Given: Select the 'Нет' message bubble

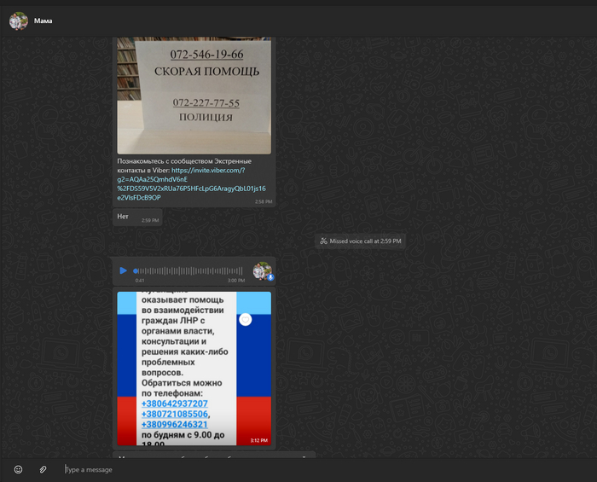Looking at the screenshot, I should pos(138,218).
